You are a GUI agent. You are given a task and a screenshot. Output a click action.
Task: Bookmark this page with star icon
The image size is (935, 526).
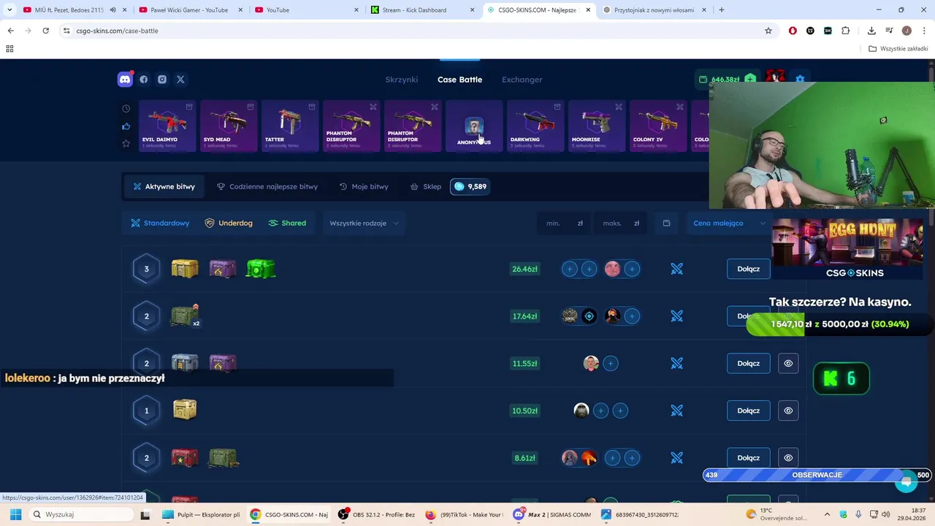(768, 31)
